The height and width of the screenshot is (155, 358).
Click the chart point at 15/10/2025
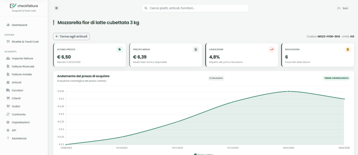click(122, 137)
